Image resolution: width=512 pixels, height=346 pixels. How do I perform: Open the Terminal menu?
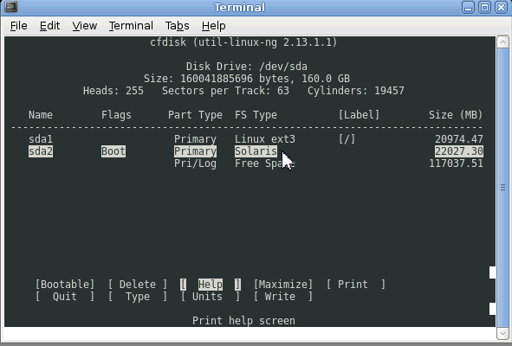click(x=131, y=26)
